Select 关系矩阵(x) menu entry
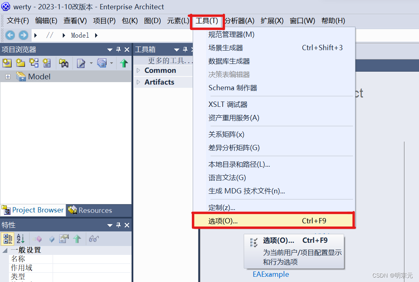 274,134
